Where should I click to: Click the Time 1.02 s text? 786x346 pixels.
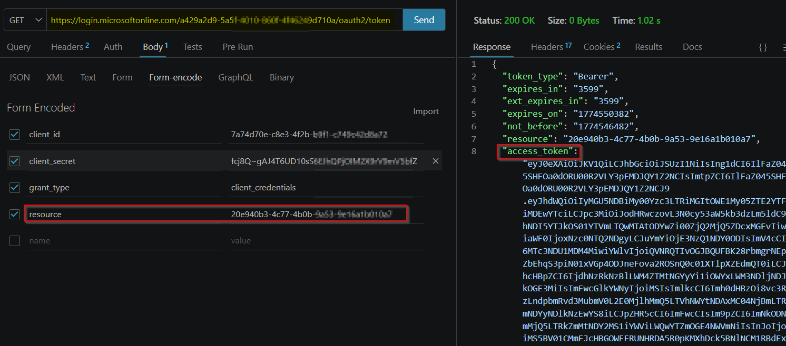pos(636,21)
